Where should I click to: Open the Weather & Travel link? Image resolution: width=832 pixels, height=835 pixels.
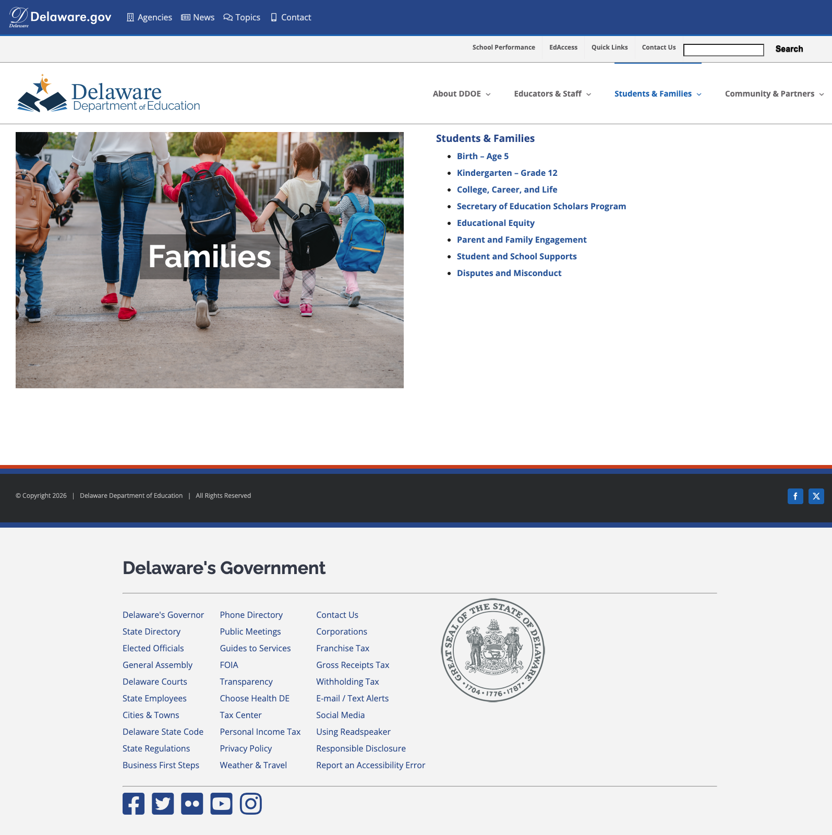coord(254,765)
